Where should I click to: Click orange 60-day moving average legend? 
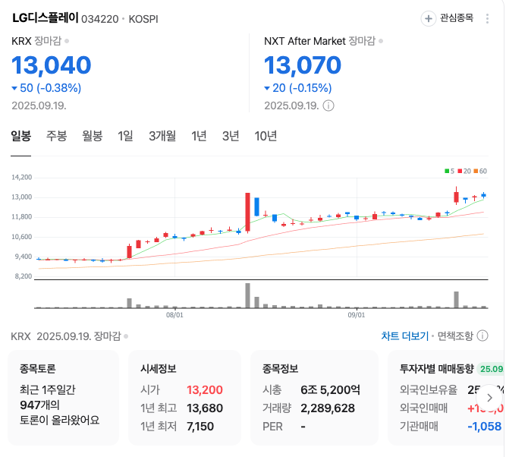(480, 171)
